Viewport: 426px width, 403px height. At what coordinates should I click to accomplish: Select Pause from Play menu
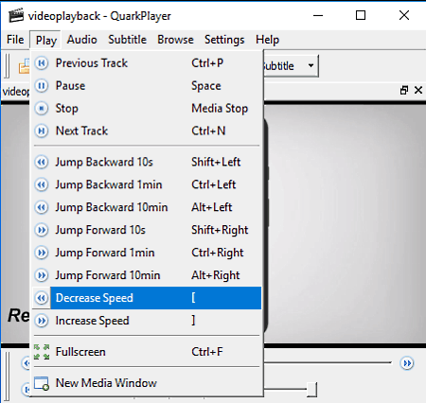point(147,86)
